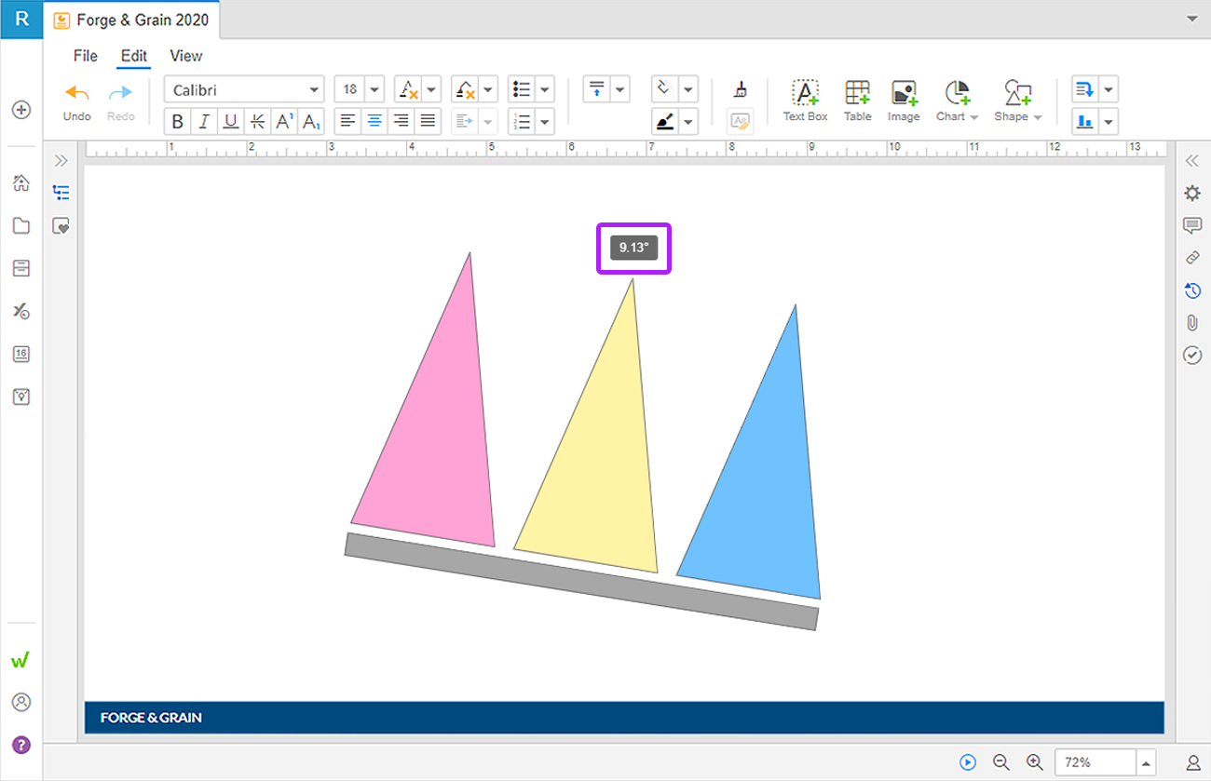Expand the bullet list style dropdown
This screenshot has width=1211, height=781.
click(545, 89)
